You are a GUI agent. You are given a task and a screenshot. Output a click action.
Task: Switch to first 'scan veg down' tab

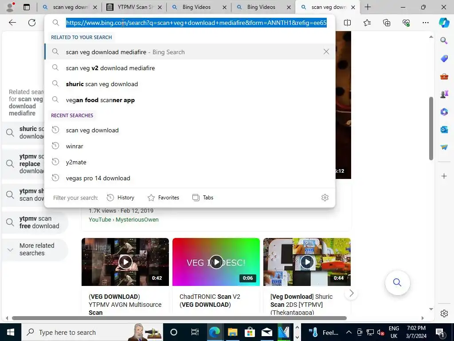click(70, 7)
